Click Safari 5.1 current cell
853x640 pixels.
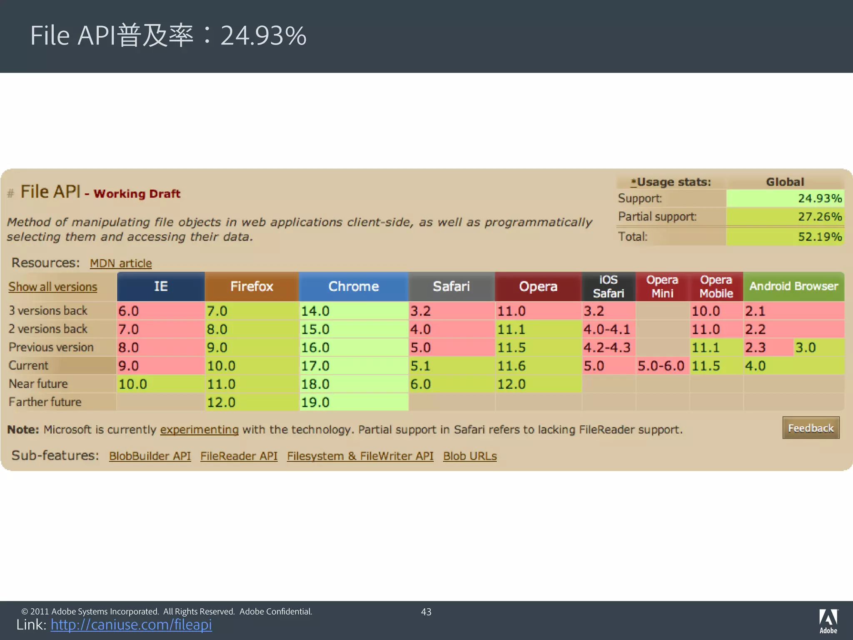pos(451,366)
